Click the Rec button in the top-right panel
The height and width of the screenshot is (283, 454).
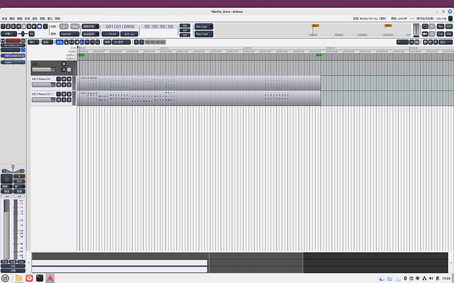[x=440, y=26]
